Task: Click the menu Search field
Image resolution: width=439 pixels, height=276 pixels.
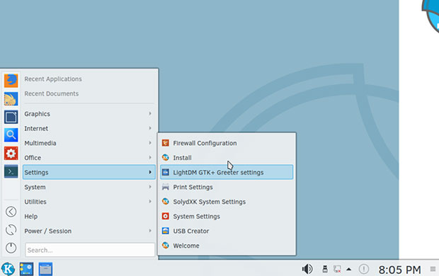Action: pyautogui.click(x=90, y=250)
